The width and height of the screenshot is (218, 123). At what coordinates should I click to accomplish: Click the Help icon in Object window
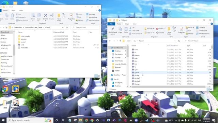(x=212, y=24)
